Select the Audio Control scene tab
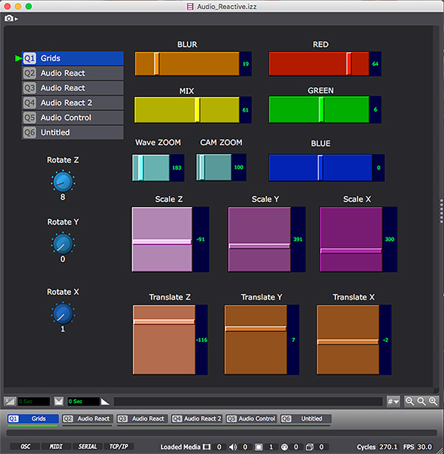This screenshot has height=454, width=444. [x=252, y=419]
